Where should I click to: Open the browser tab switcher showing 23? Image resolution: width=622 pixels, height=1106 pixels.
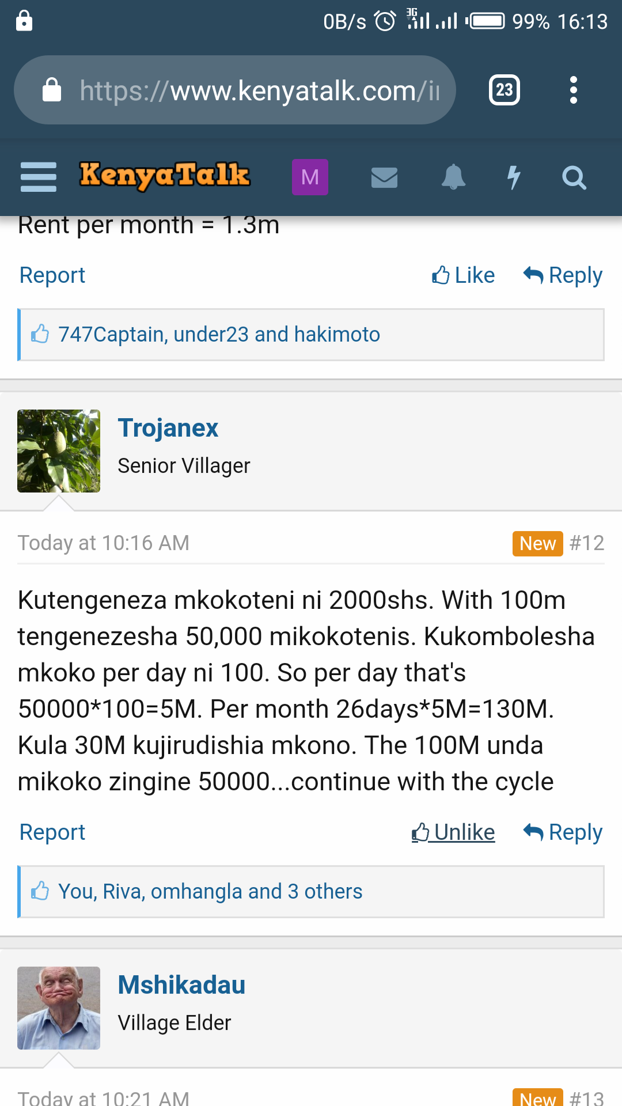(x=504, y=90)
